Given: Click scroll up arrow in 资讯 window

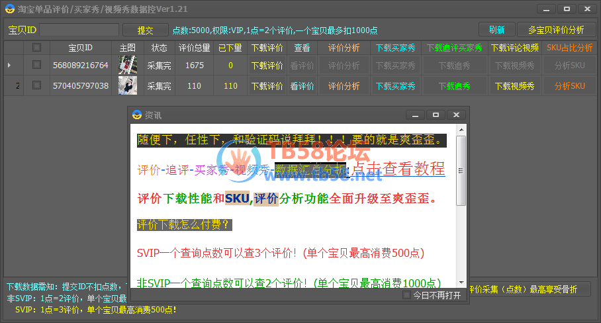Looking at the screenshot, I should pyautogui.click(x=461, y=130).
